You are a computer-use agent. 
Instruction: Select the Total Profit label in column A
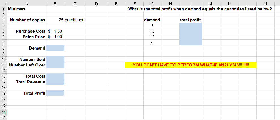[x=34, y=93]
